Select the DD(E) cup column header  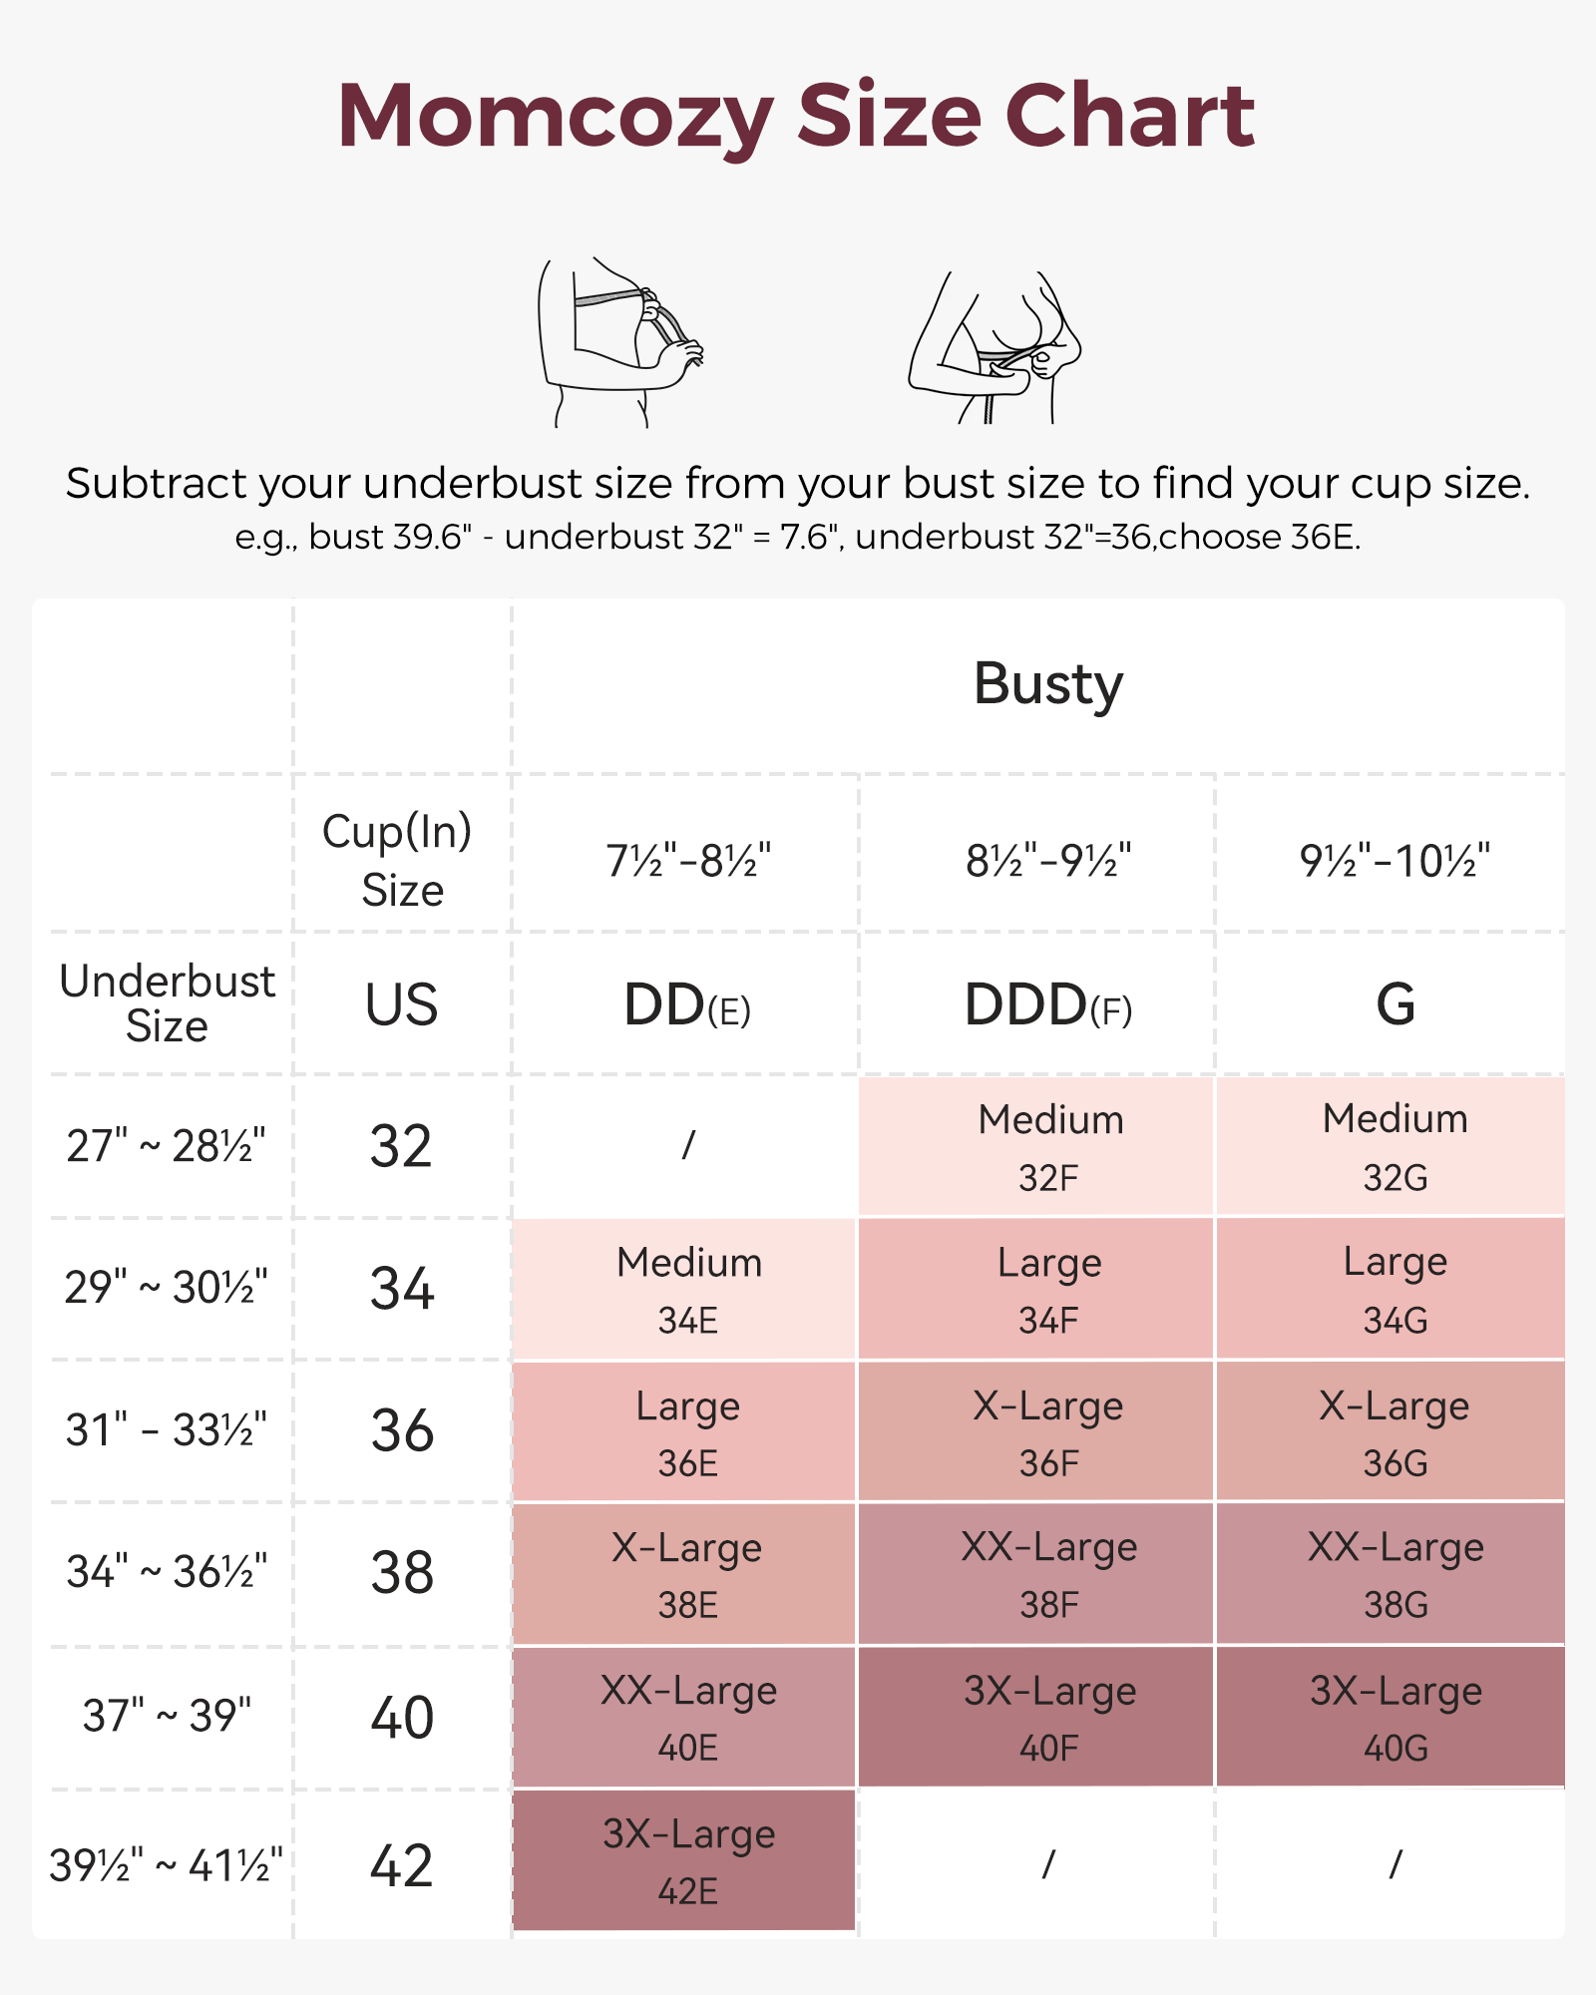tap(686, 1004)
